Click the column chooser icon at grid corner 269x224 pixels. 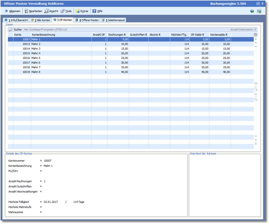click(256, 35)
